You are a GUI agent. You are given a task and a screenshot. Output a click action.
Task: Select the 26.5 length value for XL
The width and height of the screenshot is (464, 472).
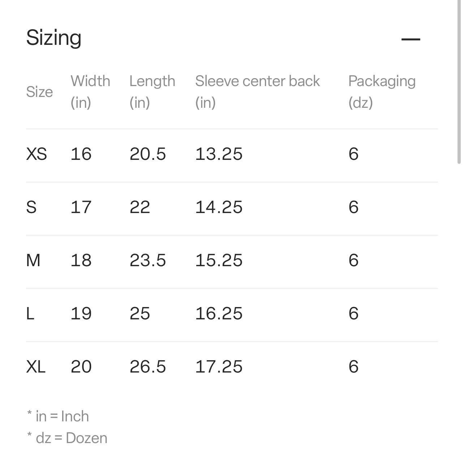147,367
